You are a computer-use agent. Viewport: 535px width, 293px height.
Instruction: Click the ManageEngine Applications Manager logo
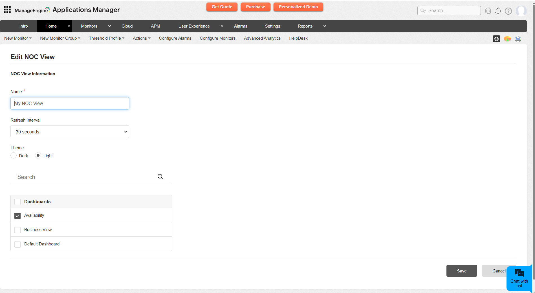67,10
